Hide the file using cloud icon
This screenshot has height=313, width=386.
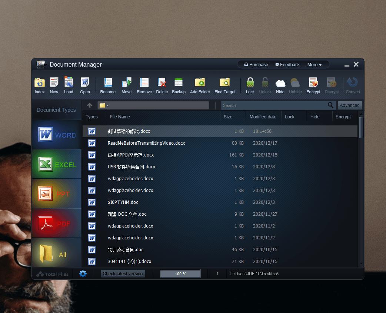(x=280, y=83)
